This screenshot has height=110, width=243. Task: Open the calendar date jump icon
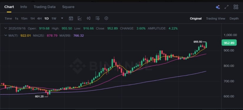tap(71, 18)
